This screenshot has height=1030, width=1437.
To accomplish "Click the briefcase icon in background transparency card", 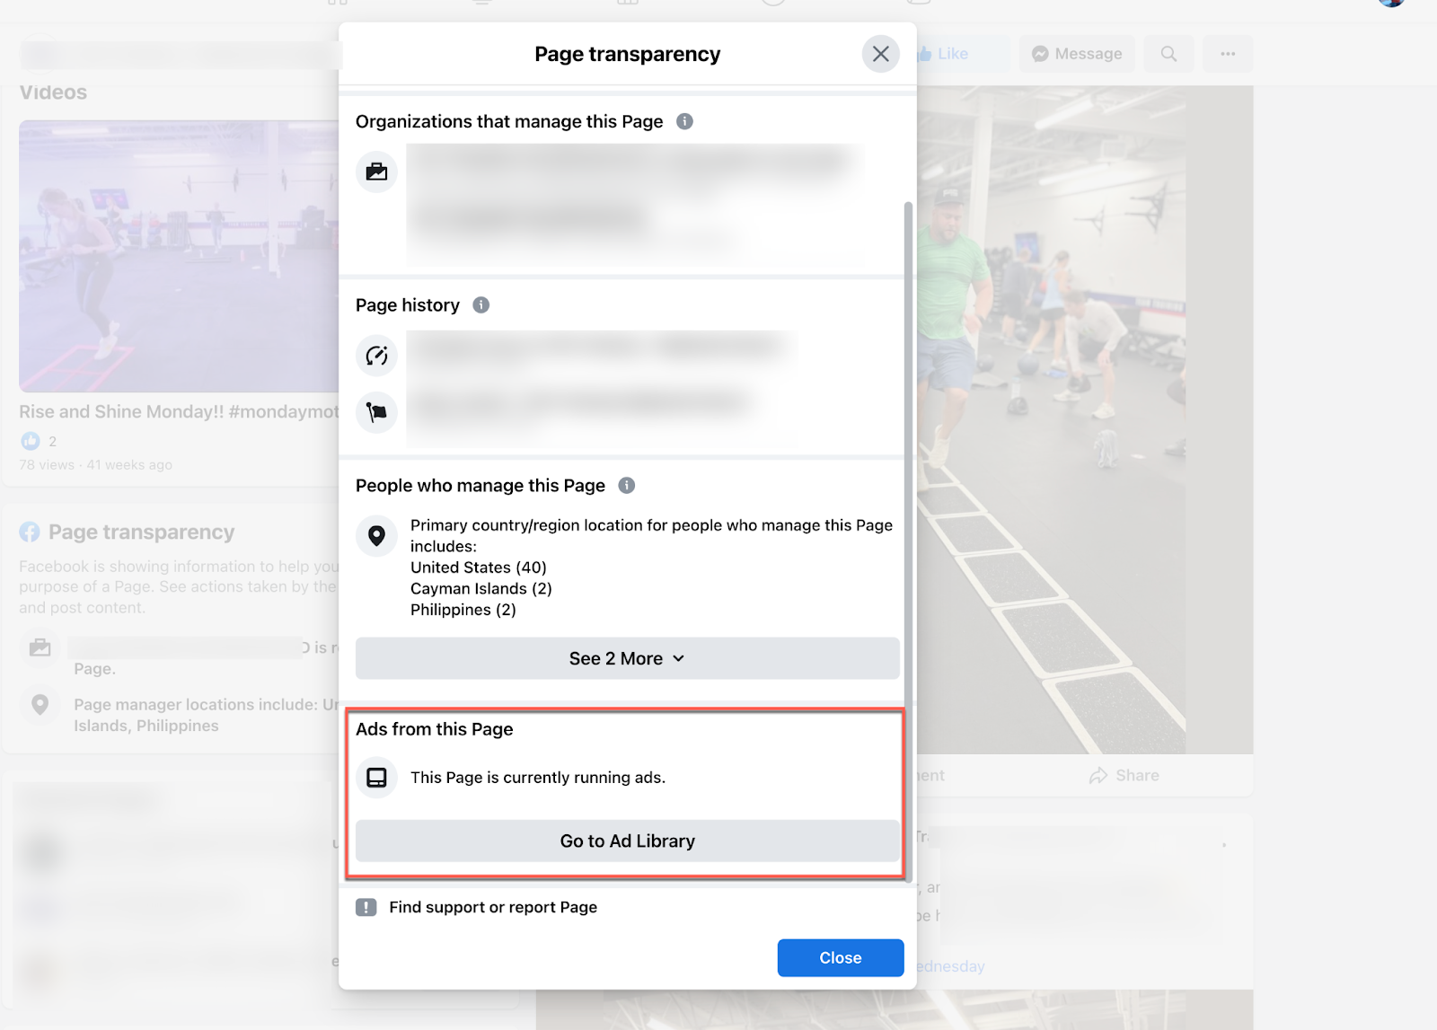I will point(40,647).
